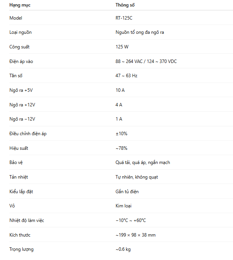233x260 pixels.
Task: Click the "Hạng mục" column header
Action: (x=20, y=5)
